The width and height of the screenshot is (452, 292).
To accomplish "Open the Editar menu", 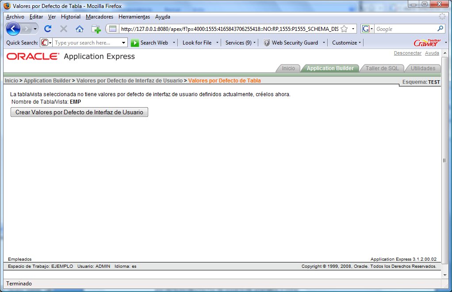I will click(x=36, y=17).
